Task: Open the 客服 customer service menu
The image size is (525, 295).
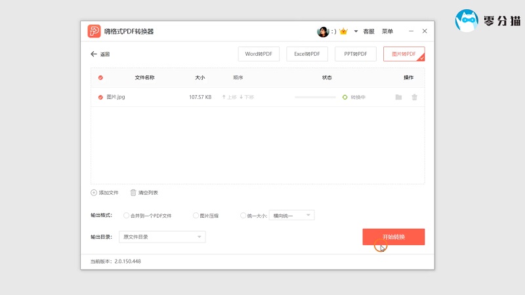Action: click(369, 31)
